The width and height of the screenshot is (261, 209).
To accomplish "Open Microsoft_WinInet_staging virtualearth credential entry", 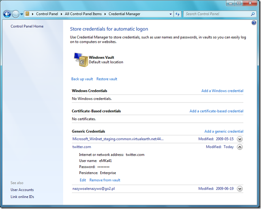I will 118,139.
